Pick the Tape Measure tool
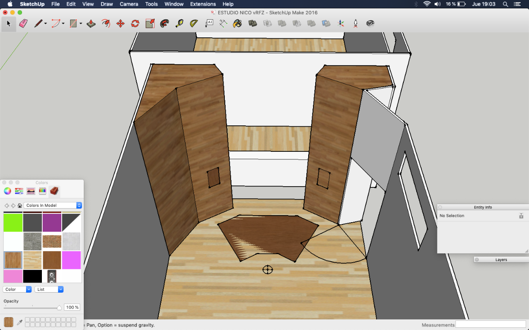Viewport: 529px width, 330px height. 179,24
